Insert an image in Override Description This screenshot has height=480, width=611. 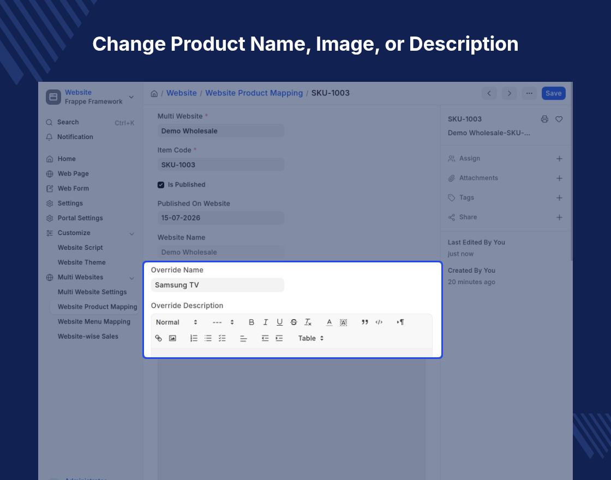172,338
